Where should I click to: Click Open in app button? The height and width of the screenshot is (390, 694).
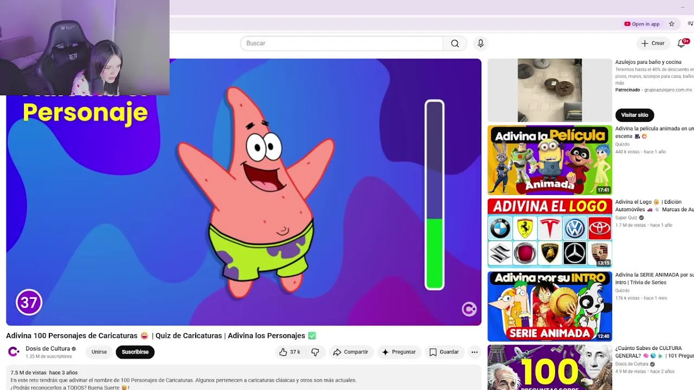click(642, 24)
